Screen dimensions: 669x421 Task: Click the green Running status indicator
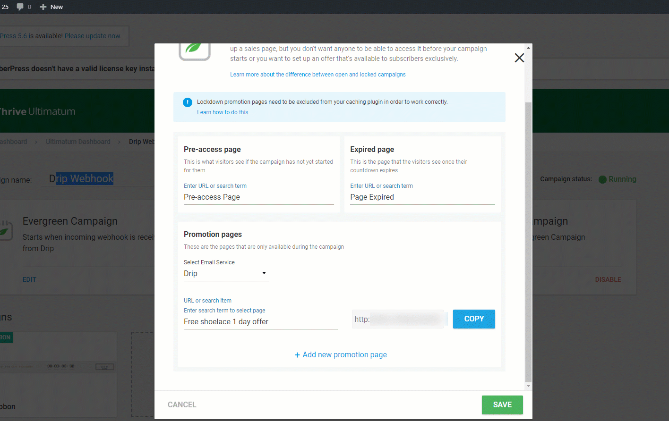(602, 179)
